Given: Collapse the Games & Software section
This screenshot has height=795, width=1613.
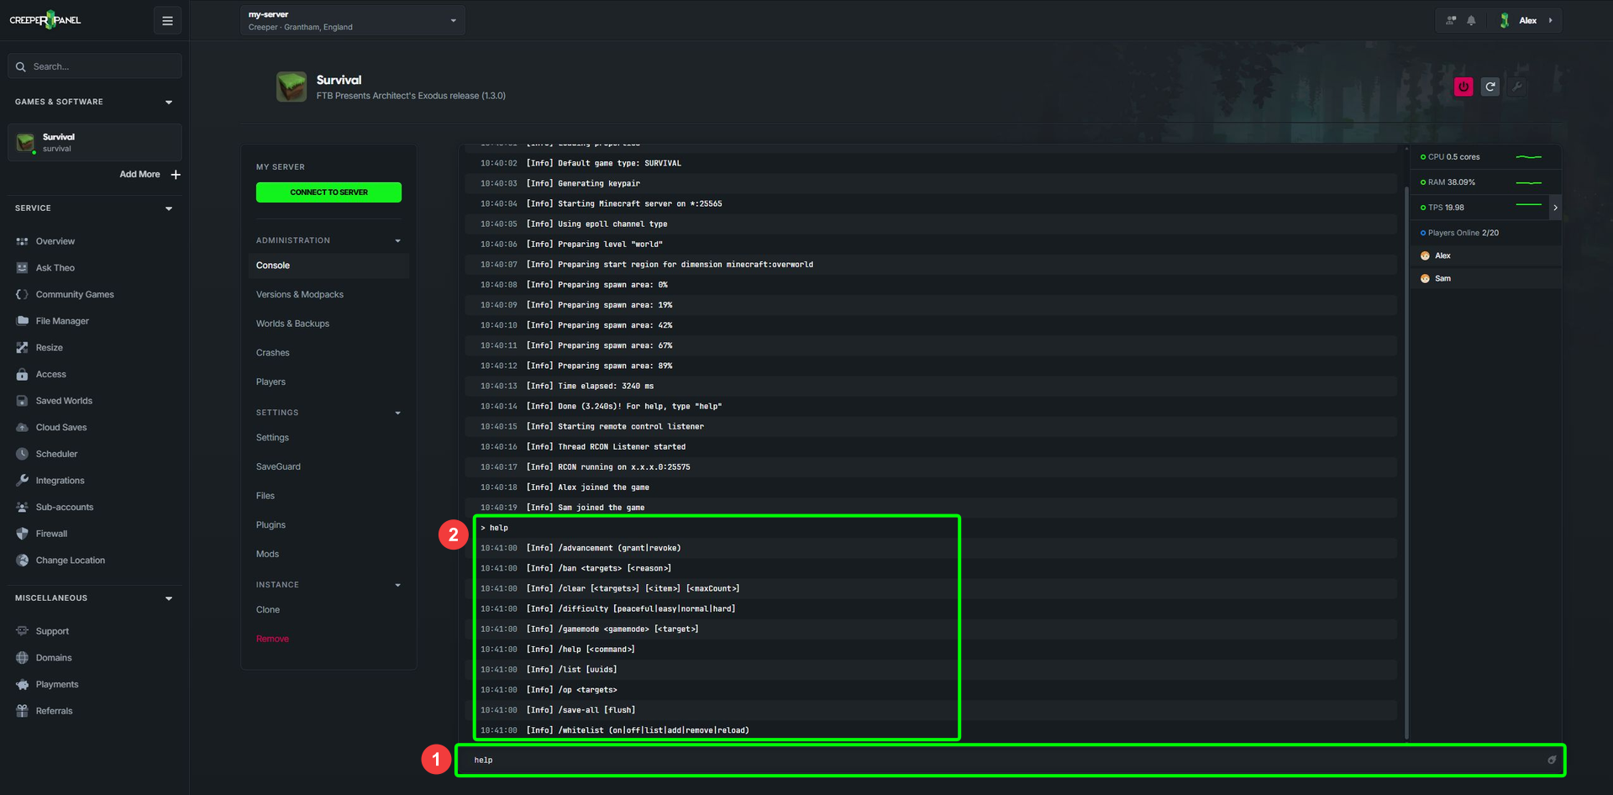Looking at the screenshot, I should (169, 103).
